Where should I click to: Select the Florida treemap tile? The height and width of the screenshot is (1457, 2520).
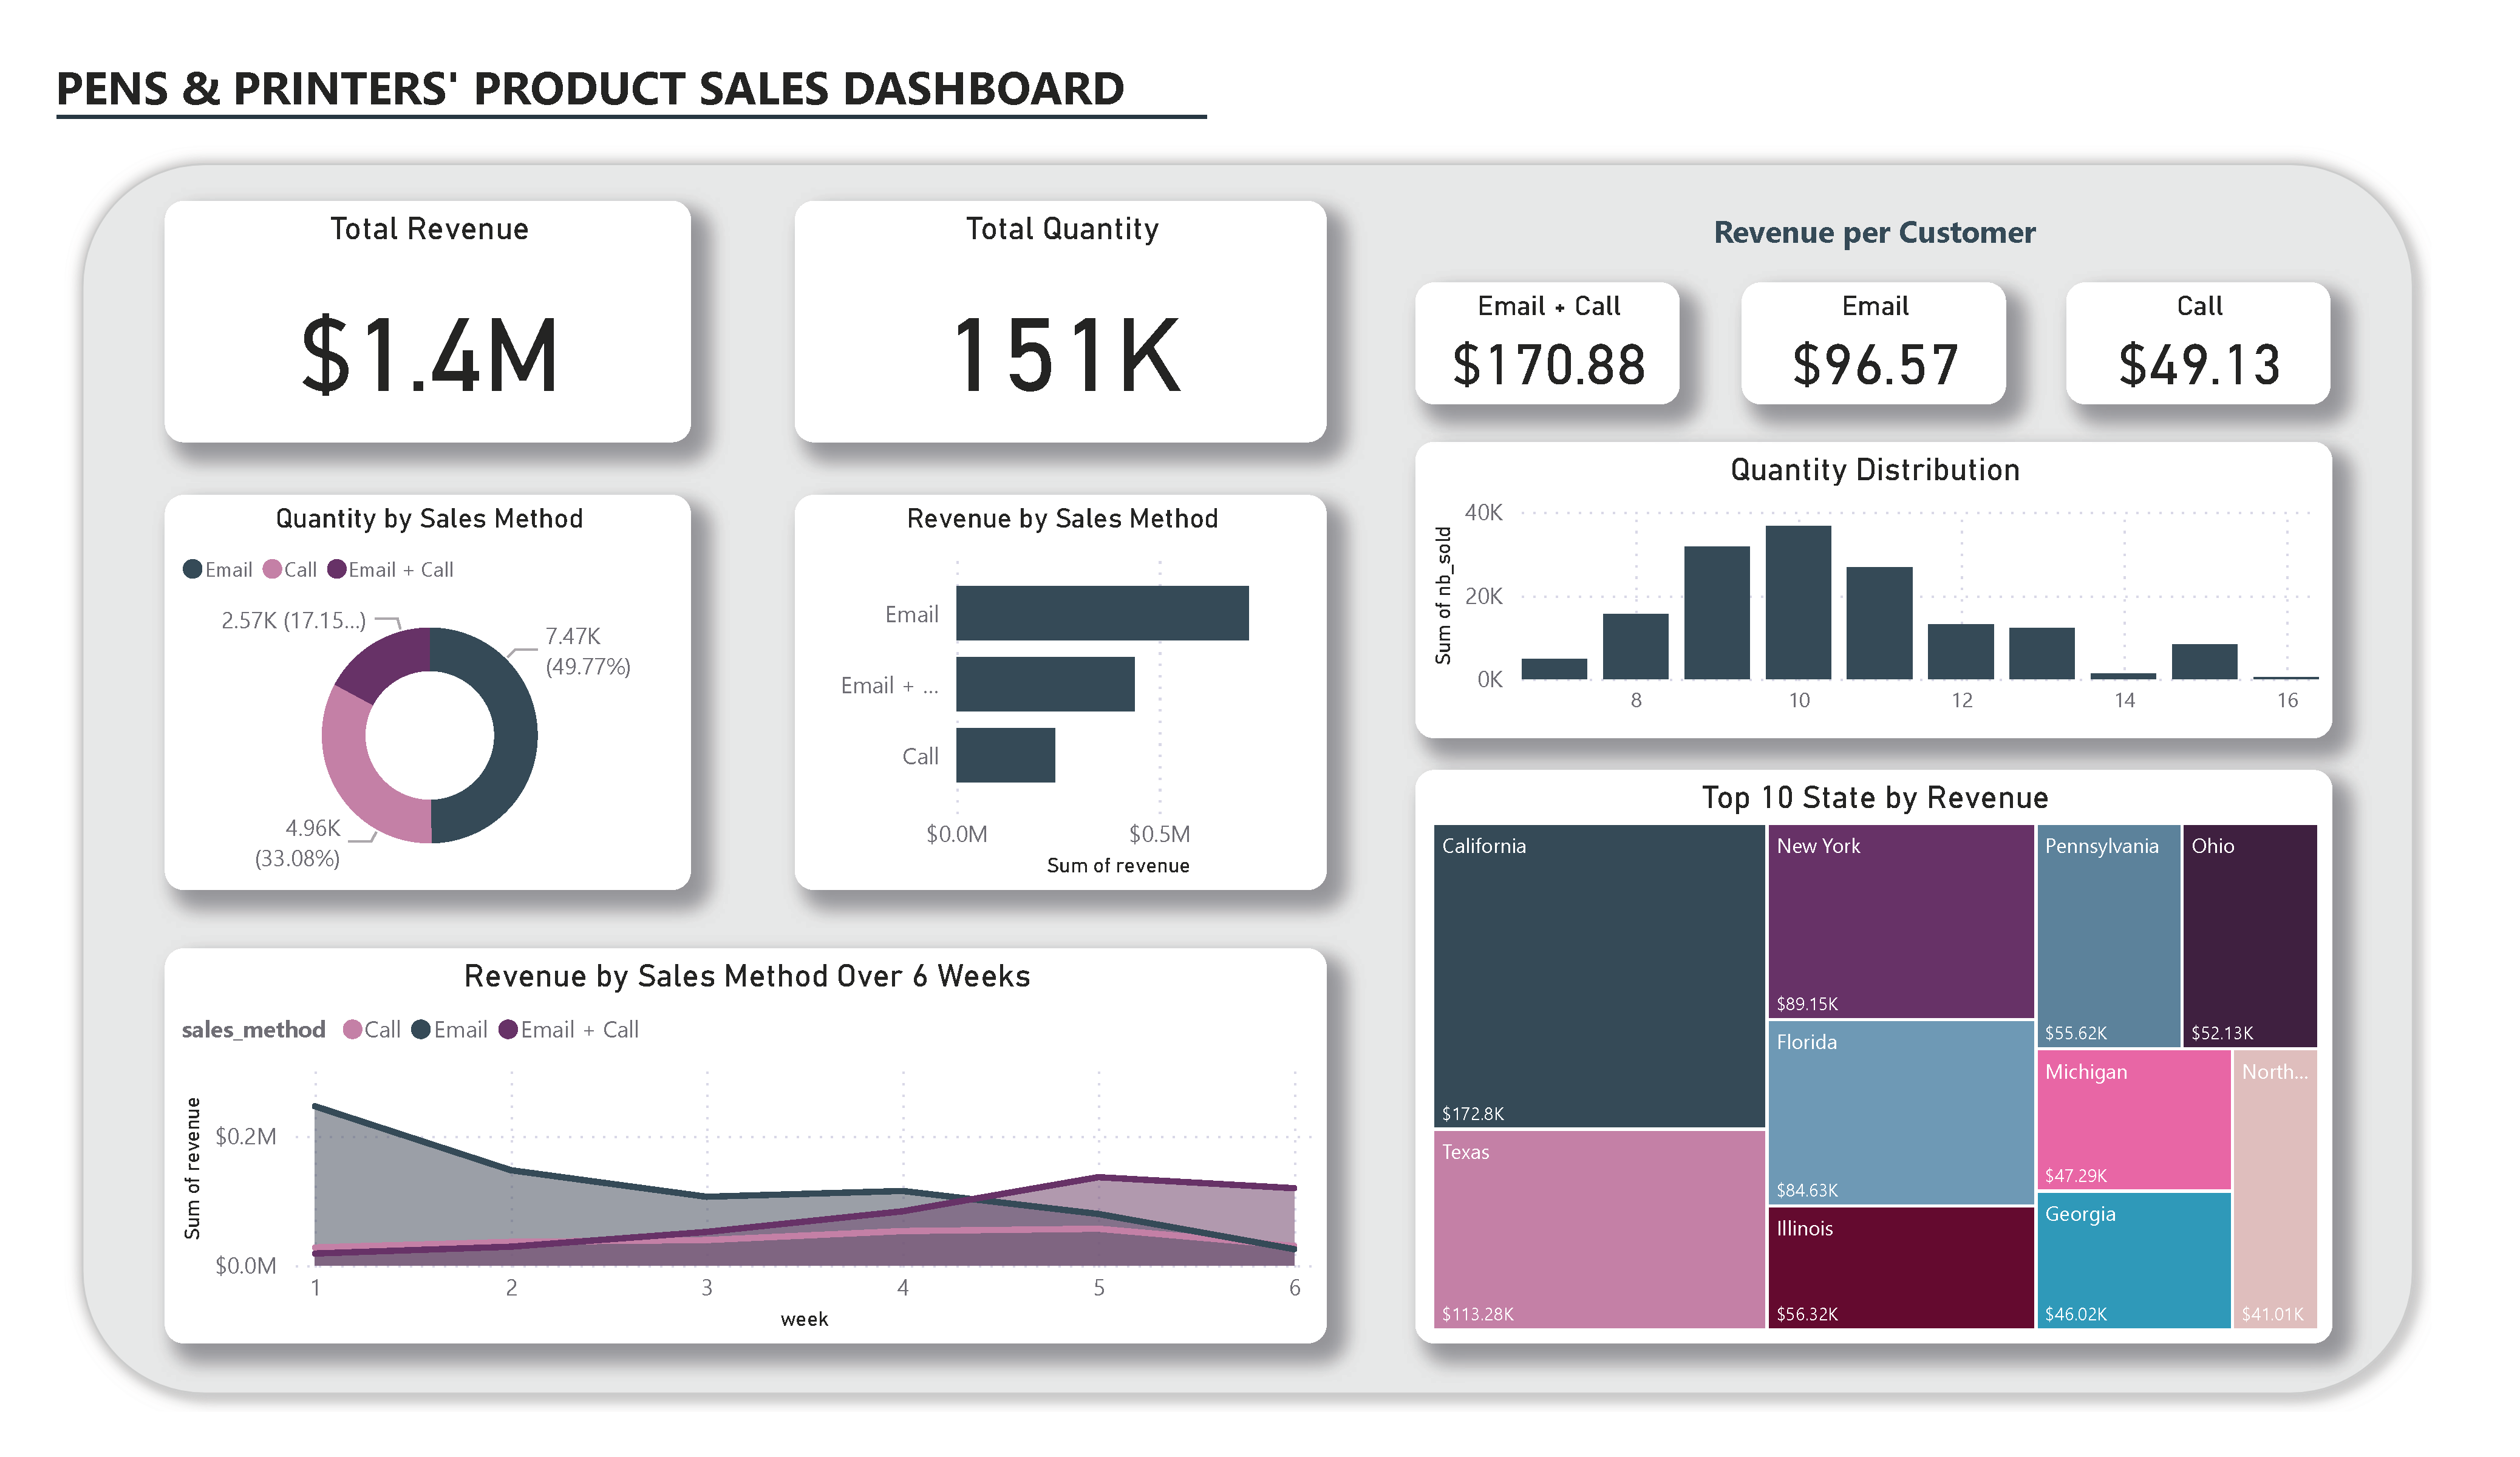coord(1902,1114)
